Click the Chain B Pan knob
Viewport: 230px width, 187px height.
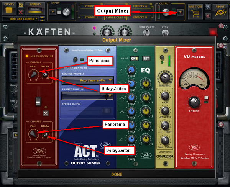pos(33,134)
